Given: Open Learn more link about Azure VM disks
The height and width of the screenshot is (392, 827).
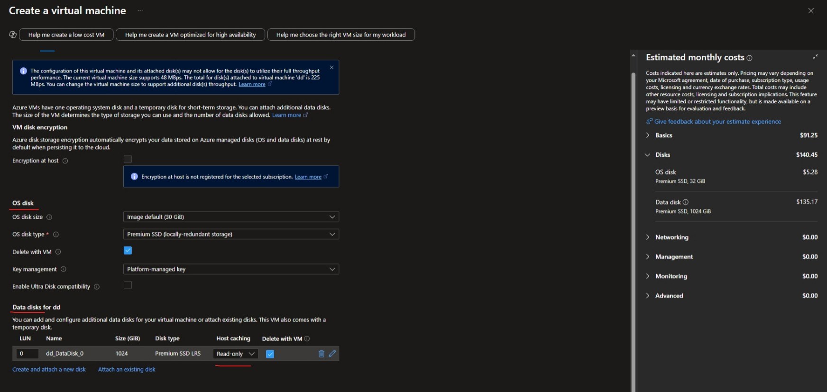Looking at the screenshot, I should tap(286, 115).
